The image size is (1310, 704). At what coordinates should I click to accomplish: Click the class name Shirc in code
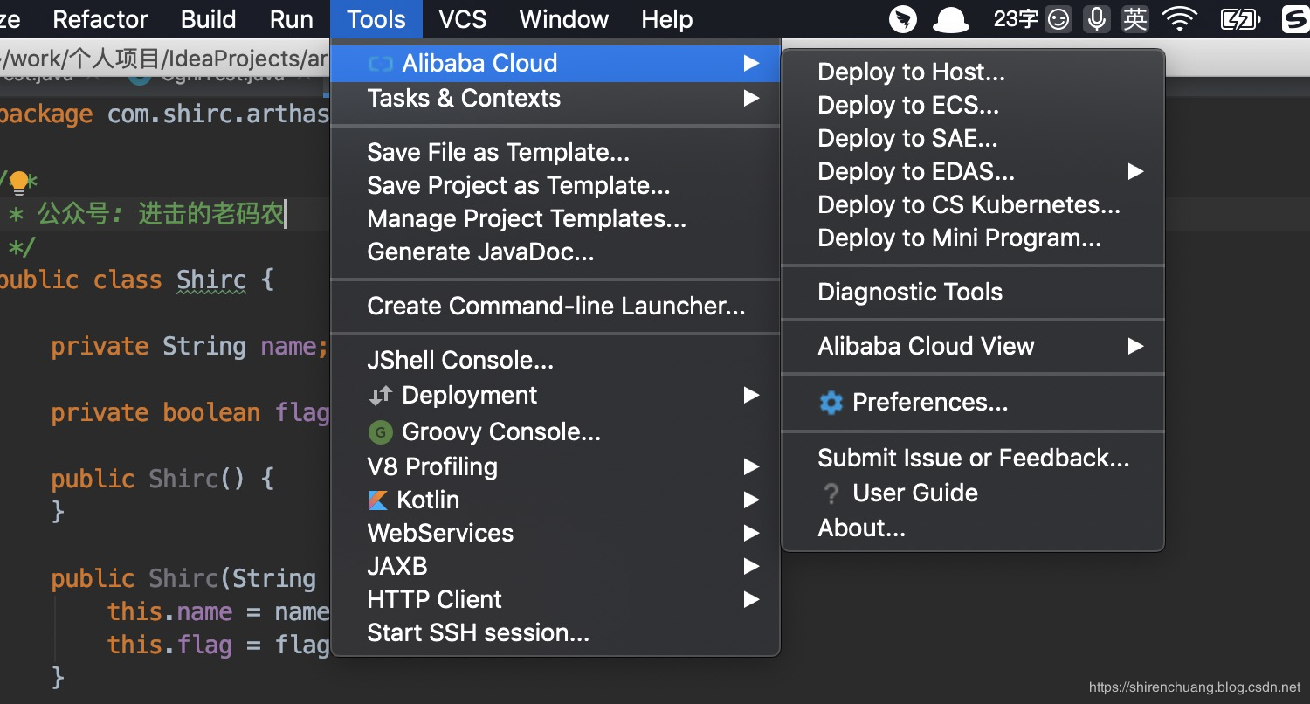pos(212,280)
